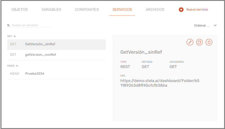Collapse the GET group chevron
This screenshot has height=129, width=225.
pyautogui.click(x=15, y=36)
